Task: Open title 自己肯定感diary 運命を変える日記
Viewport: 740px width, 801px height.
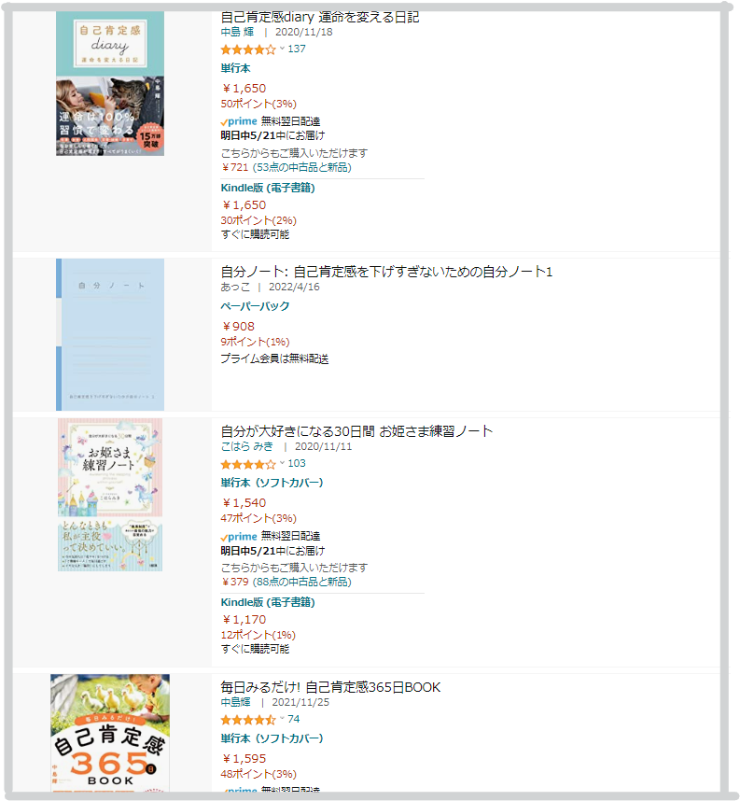Action: (320, 17)
